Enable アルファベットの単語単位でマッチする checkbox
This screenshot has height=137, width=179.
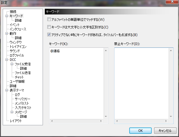coord(49,19)
